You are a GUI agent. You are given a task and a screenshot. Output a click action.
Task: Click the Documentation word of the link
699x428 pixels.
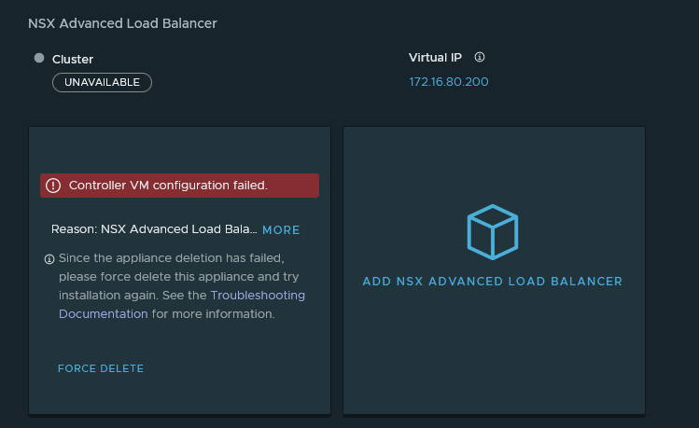[104, 314]
